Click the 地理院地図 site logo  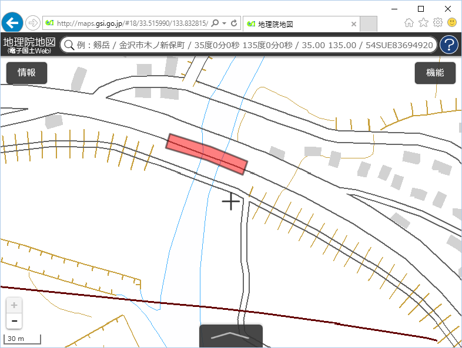pos(29,45)
